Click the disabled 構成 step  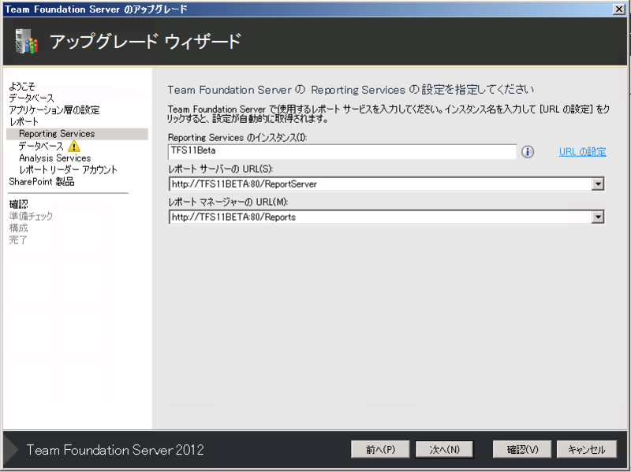[x=18, y=228]
